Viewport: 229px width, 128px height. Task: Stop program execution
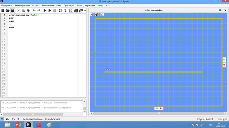point(54,10)
